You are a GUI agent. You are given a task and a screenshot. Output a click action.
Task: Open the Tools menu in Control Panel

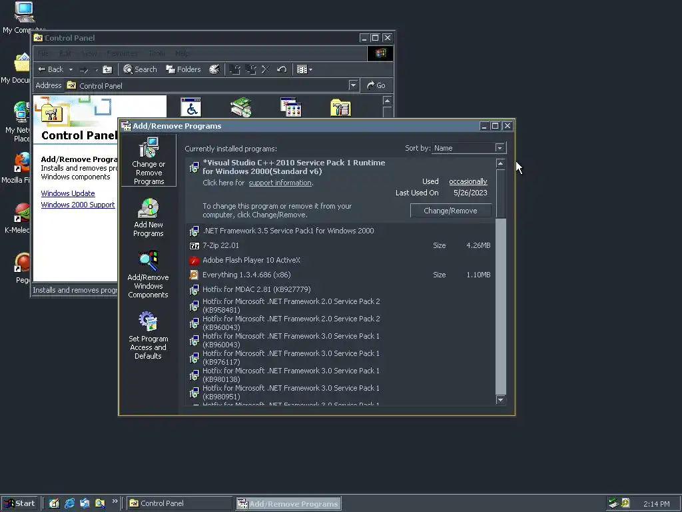click(x=157, y=53)
